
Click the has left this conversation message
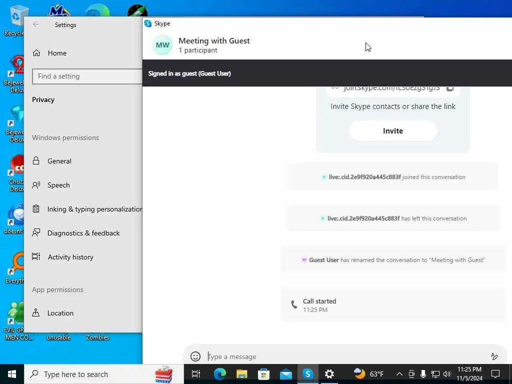click(393, 218)
